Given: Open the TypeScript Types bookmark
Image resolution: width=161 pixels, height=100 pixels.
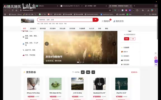Looking at the screenshot, I should point(107,14).
